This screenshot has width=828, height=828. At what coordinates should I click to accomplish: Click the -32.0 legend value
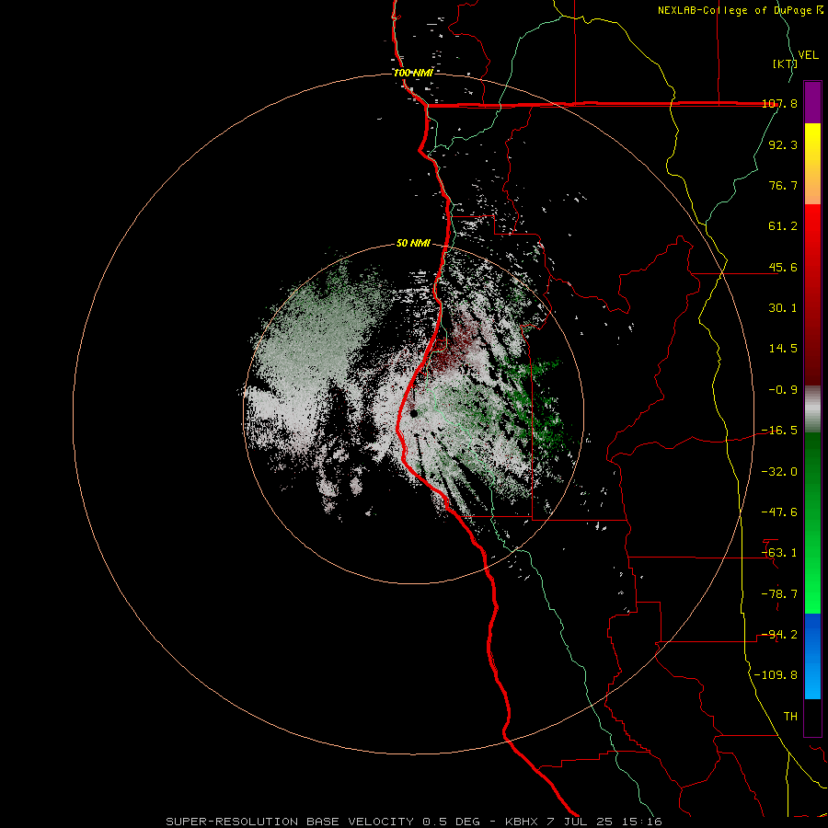tap(779, 472)
